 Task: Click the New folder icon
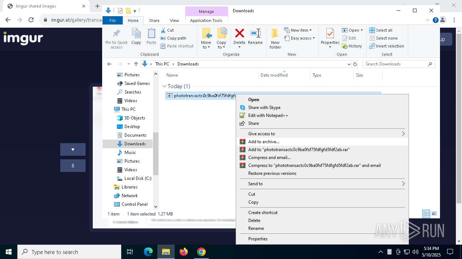[275, 34]
